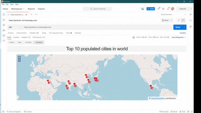
Task: Open the help icon in status bar
Action: tap(192, 112)
